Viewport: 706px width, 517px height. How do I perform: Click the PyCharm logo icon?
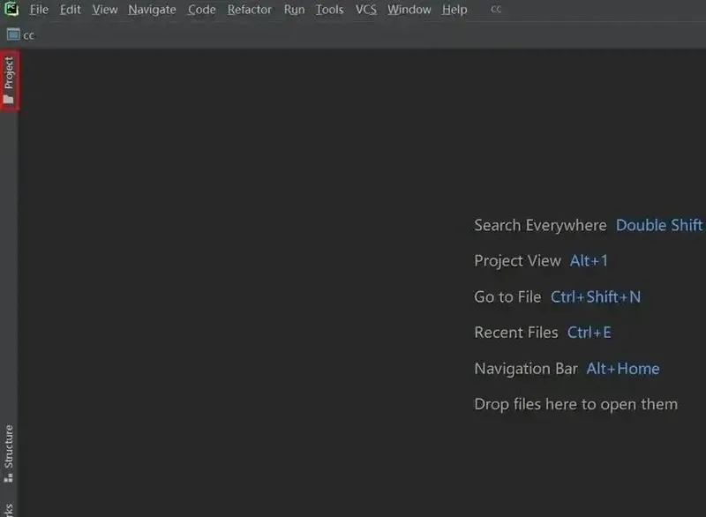(x=11, y=10)
